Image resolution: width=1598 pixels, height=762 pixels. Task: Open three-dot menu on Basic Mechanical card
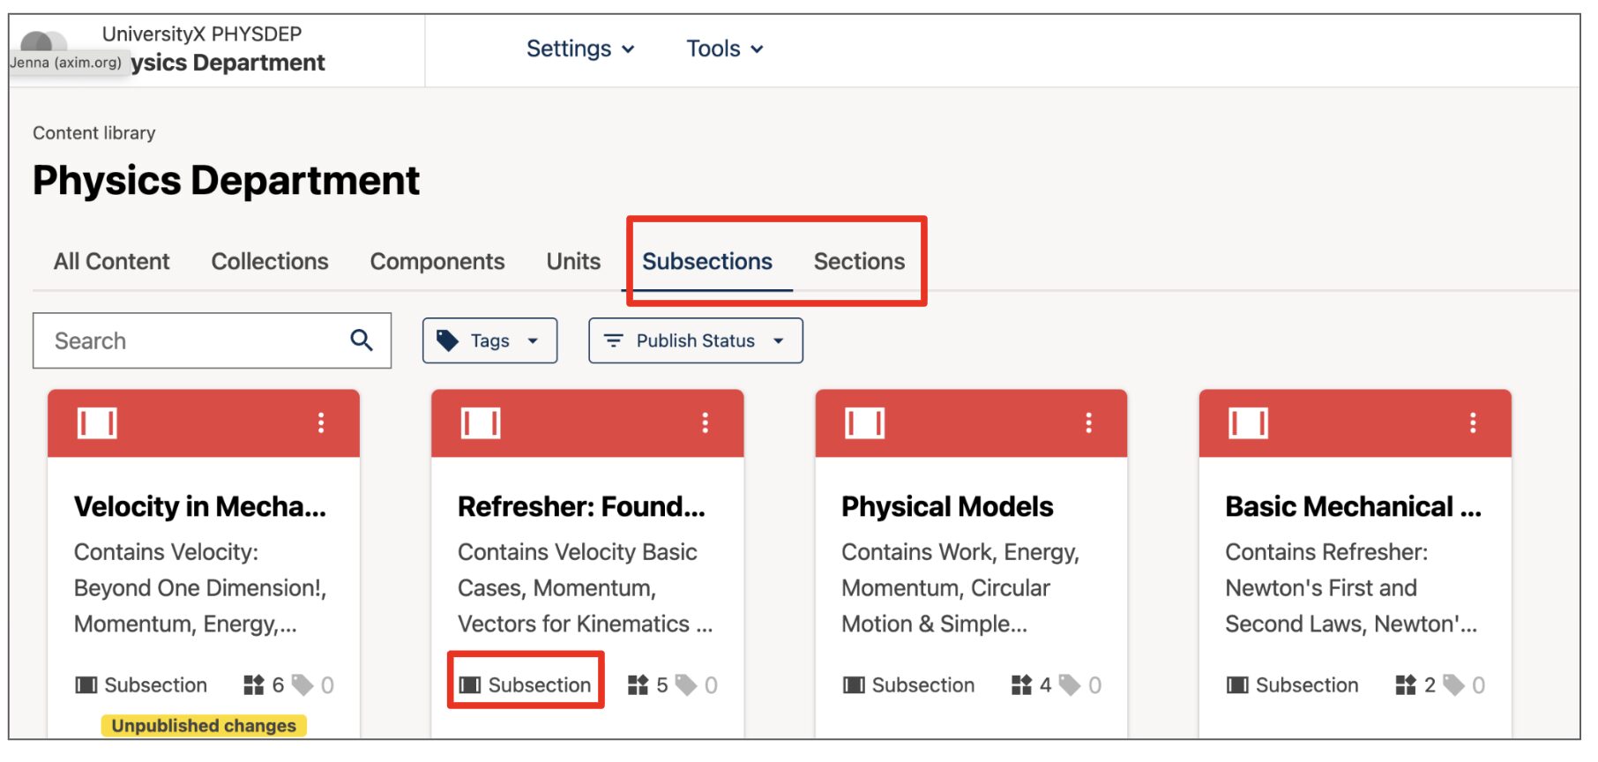(x=1472, y=423)
